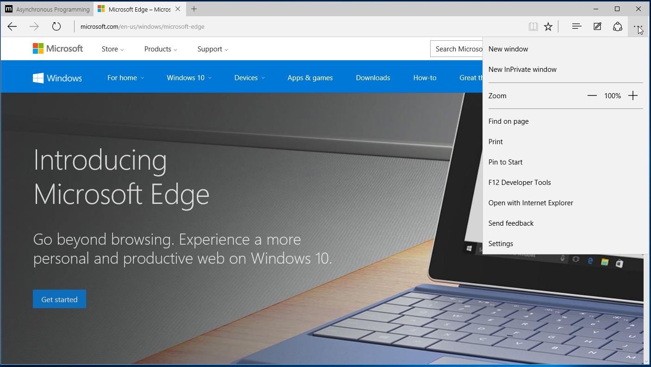Open the Hub panel icon
The height and width of the screenshot is (367, 651).
pyautogui.click(x=576, y=27)
